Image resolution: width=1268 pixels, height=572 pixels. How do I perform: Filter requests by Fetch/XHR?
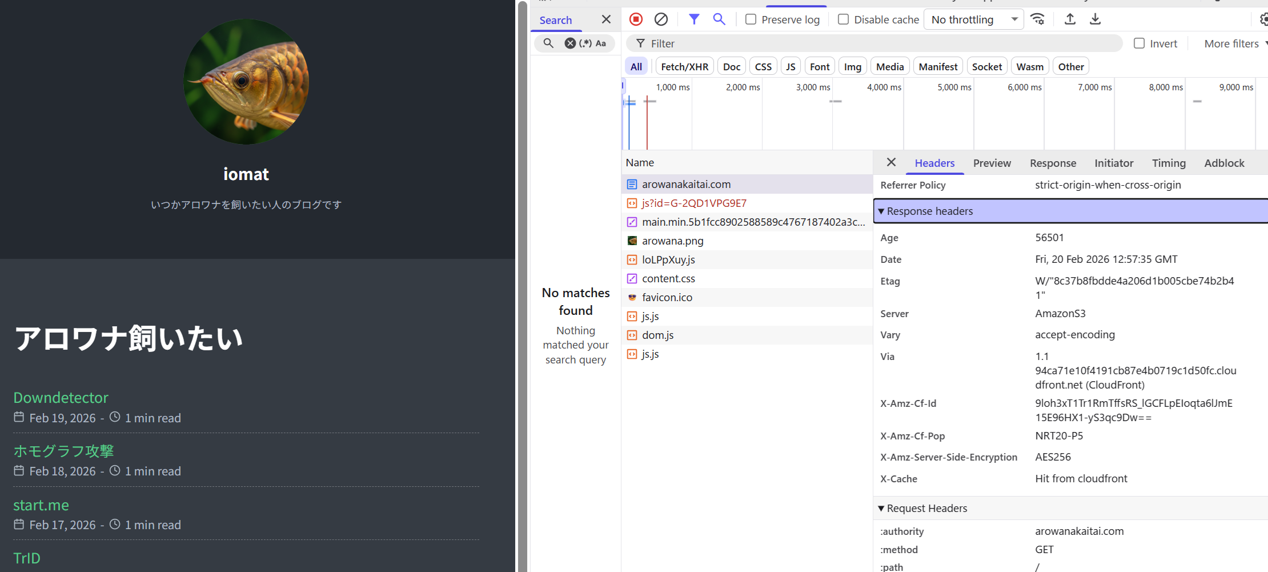tap(684, 67)
